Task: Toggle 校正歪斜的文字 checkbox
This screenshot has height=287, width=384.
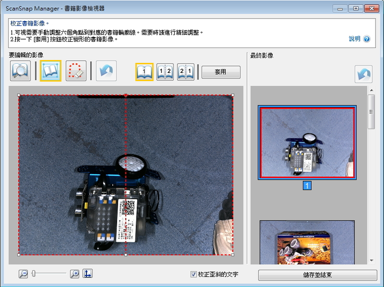Action: click(x=194, y=274)
